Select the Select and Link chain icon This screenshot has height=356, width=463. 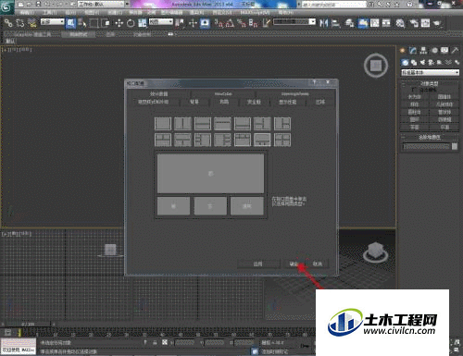click(8, 22)
